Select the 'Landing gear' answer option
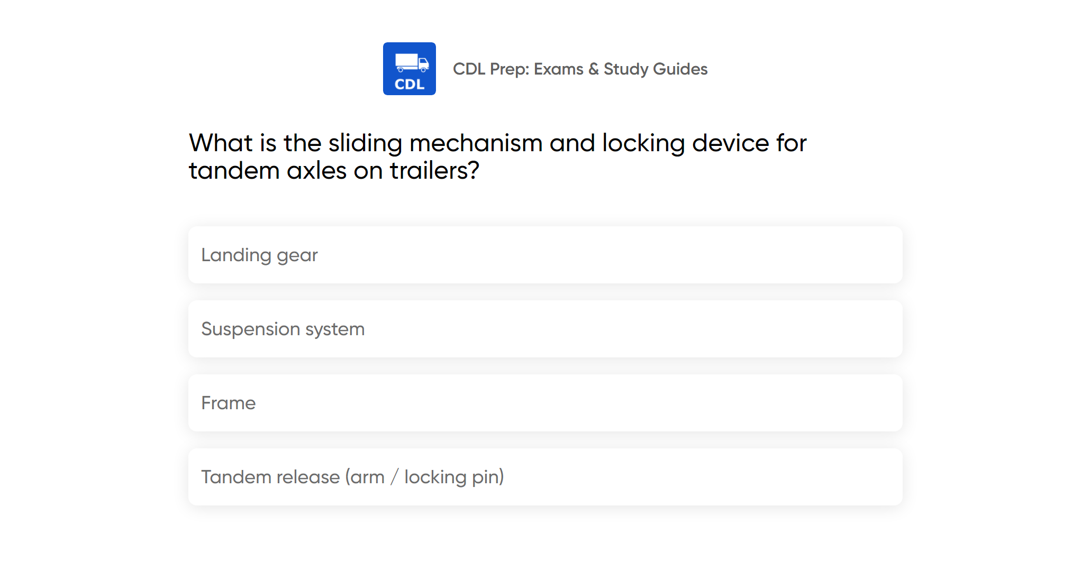Screen dimensions: 1091x571 click(545, 255)
